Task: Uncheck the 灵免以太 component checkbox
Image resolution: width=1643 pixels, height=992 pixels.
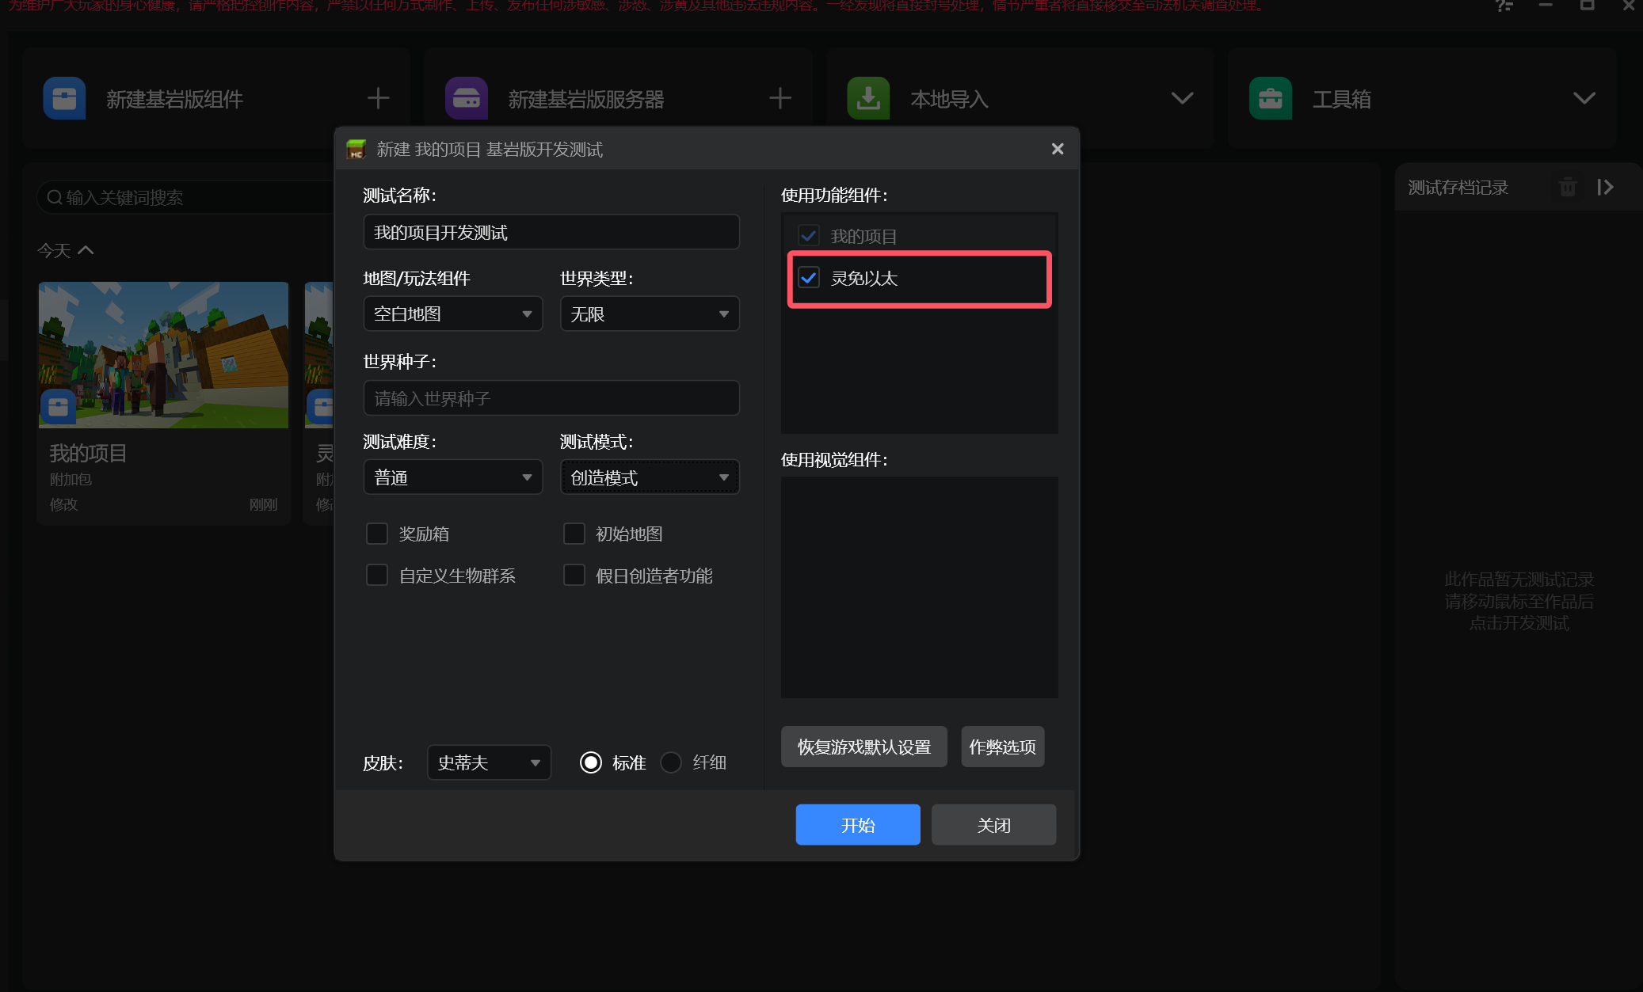Action: point(809,278)
